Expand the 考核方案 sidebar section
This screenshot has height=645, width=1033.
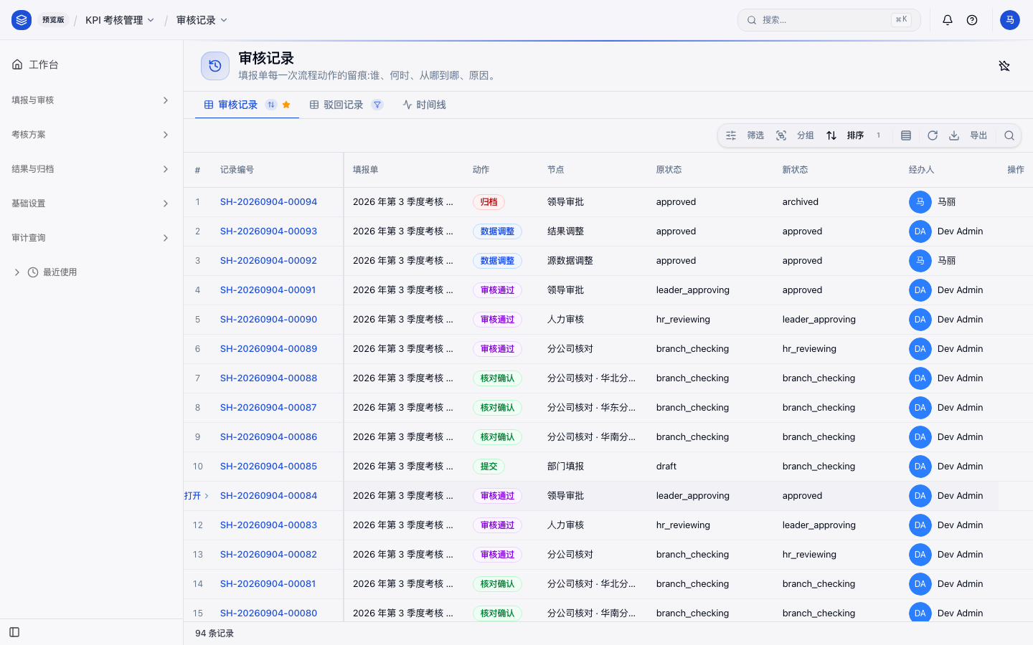[x=91, y=135]
